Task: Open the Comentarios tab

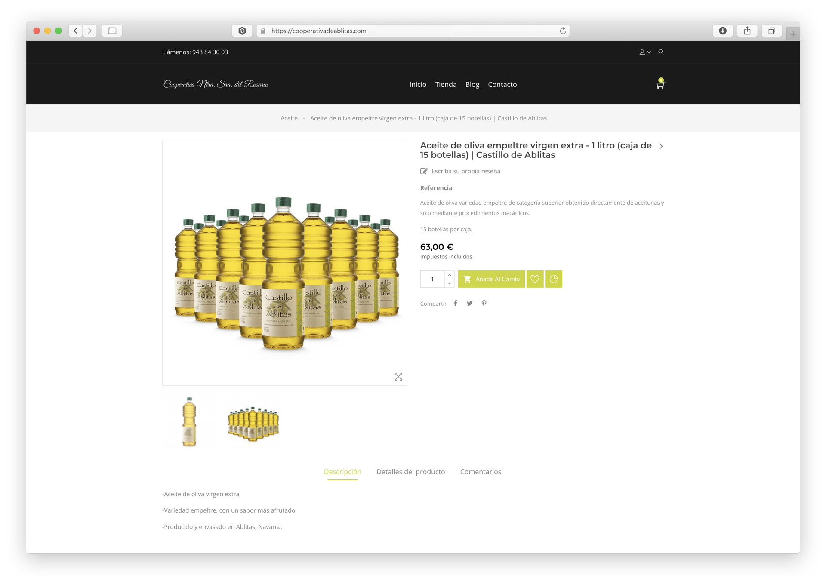Action: 481,472
